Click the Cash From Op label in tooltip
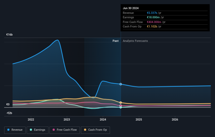This screenshot has width=215, height=137. click(132, 27)
